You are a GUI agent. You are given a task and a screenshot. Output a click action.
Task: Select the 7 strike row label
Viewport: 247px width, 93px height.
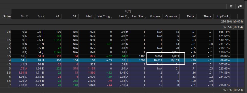pyautogui.click(x=10, y=85)
